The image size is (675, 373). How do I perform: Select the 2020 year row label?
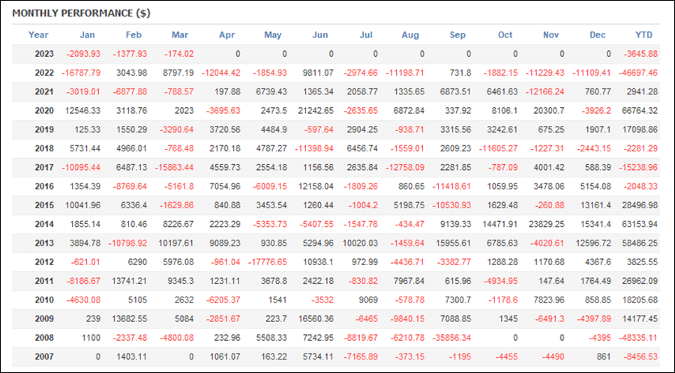(x=44, y=111)
